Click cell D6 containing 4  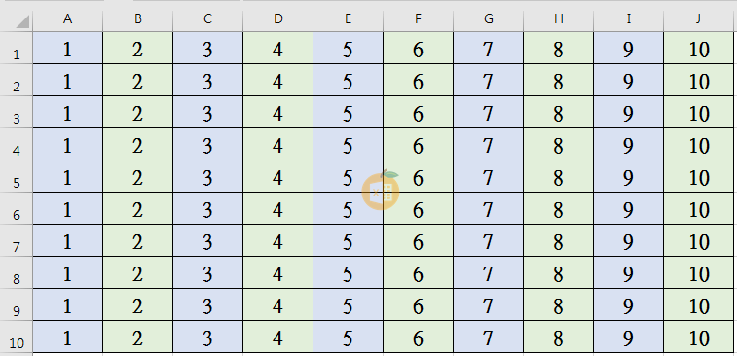pyautogui.click(x=278, y=208)
